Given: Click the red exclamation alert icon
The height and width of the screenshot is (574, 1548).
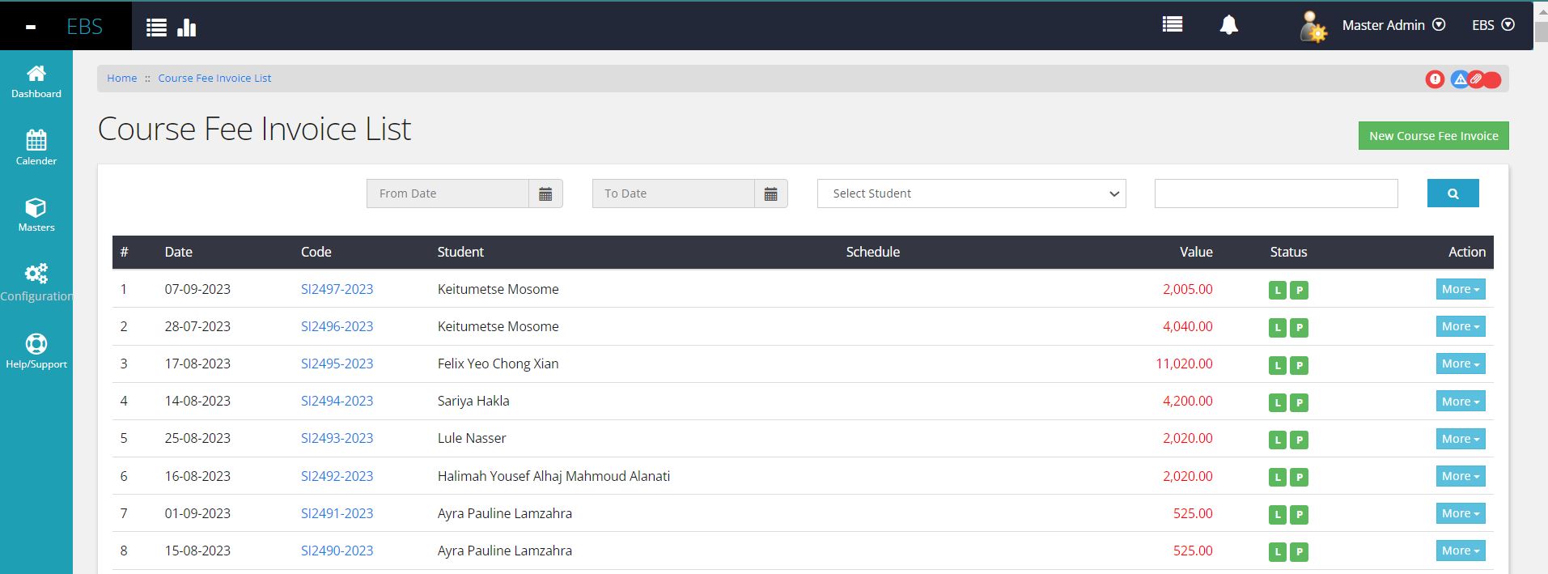Looking at the screenshot, I should point(1435,79).
